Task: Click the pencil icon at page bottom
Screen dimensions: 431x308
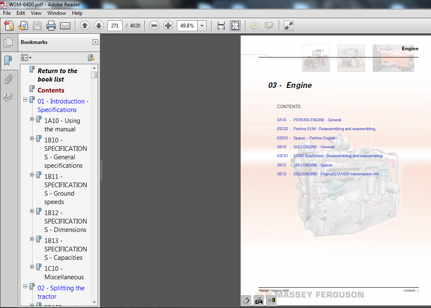Action: click(246, 300)
